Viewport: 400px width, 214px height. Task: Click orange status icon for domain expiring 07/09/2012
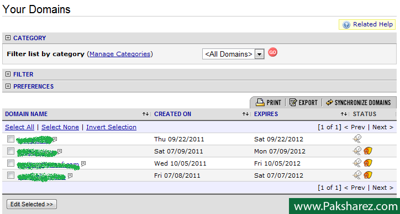coord(367,151)
